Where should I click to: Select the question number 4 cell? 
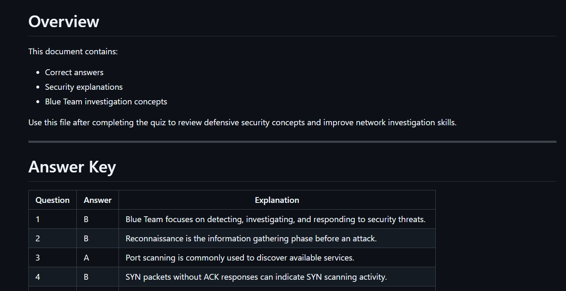pyautogui.click(x=53, y=277)
